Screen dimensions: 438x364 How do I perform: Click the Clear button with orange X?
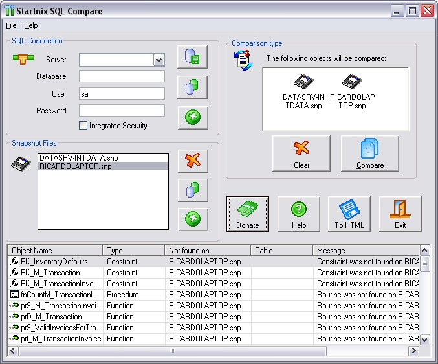tap(301, 154)
